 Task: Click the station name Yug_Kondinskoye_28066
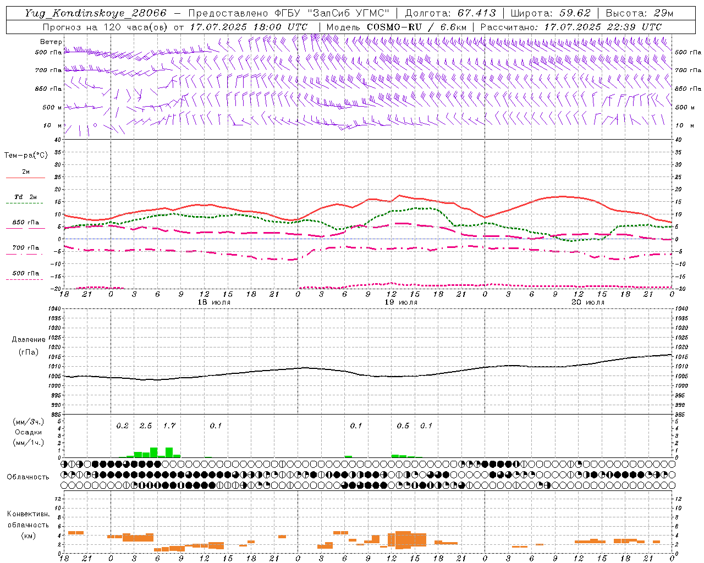coord(96,13)
